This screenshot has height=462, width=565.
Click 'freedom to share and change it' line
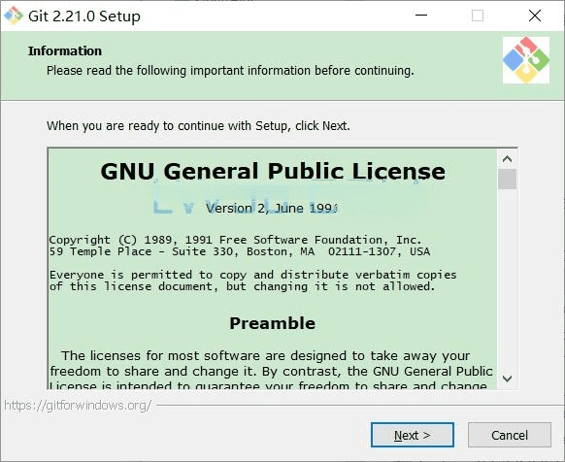point(271,371)
